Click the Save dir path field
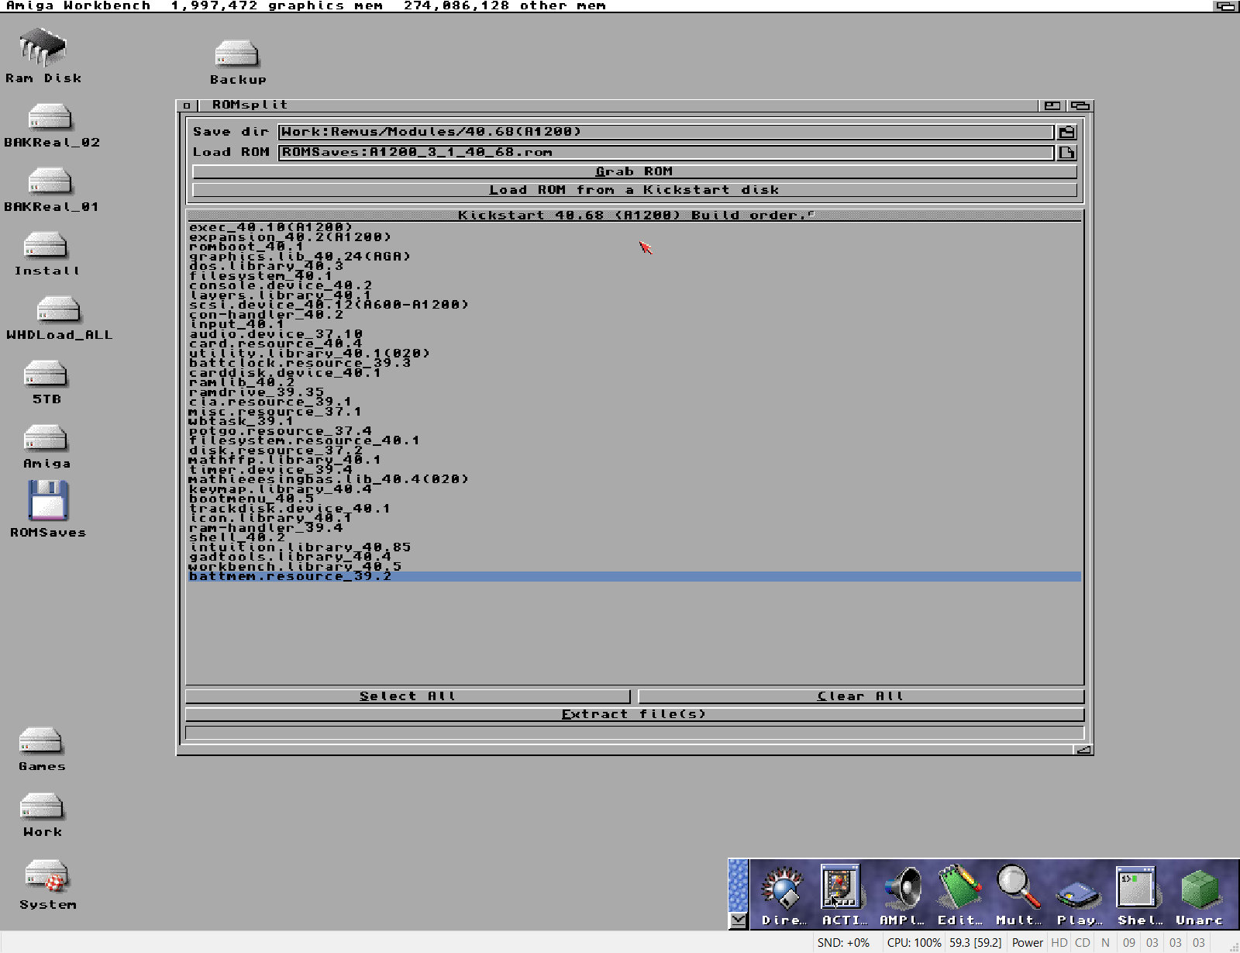1240x953 pixels. tap(666, 132)
